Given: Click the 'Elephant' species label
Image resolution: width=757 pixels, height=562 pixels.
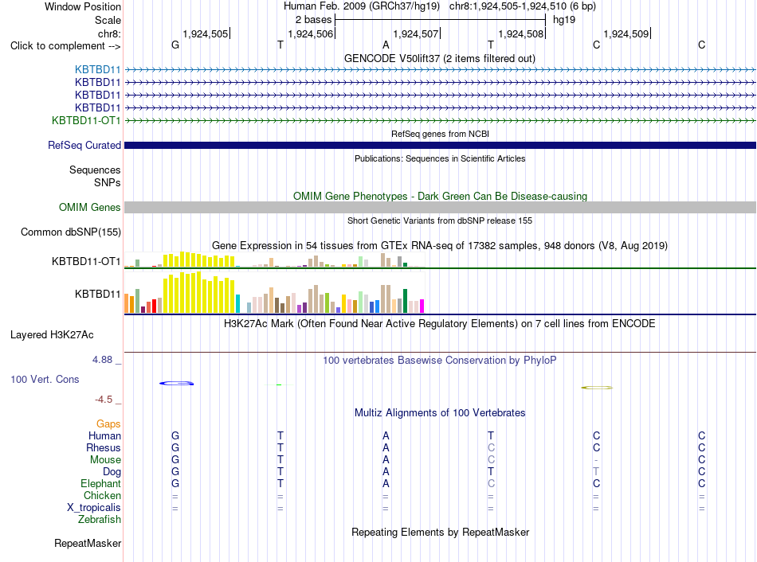Looking at the screenshot, I should (x=100, y=483).
